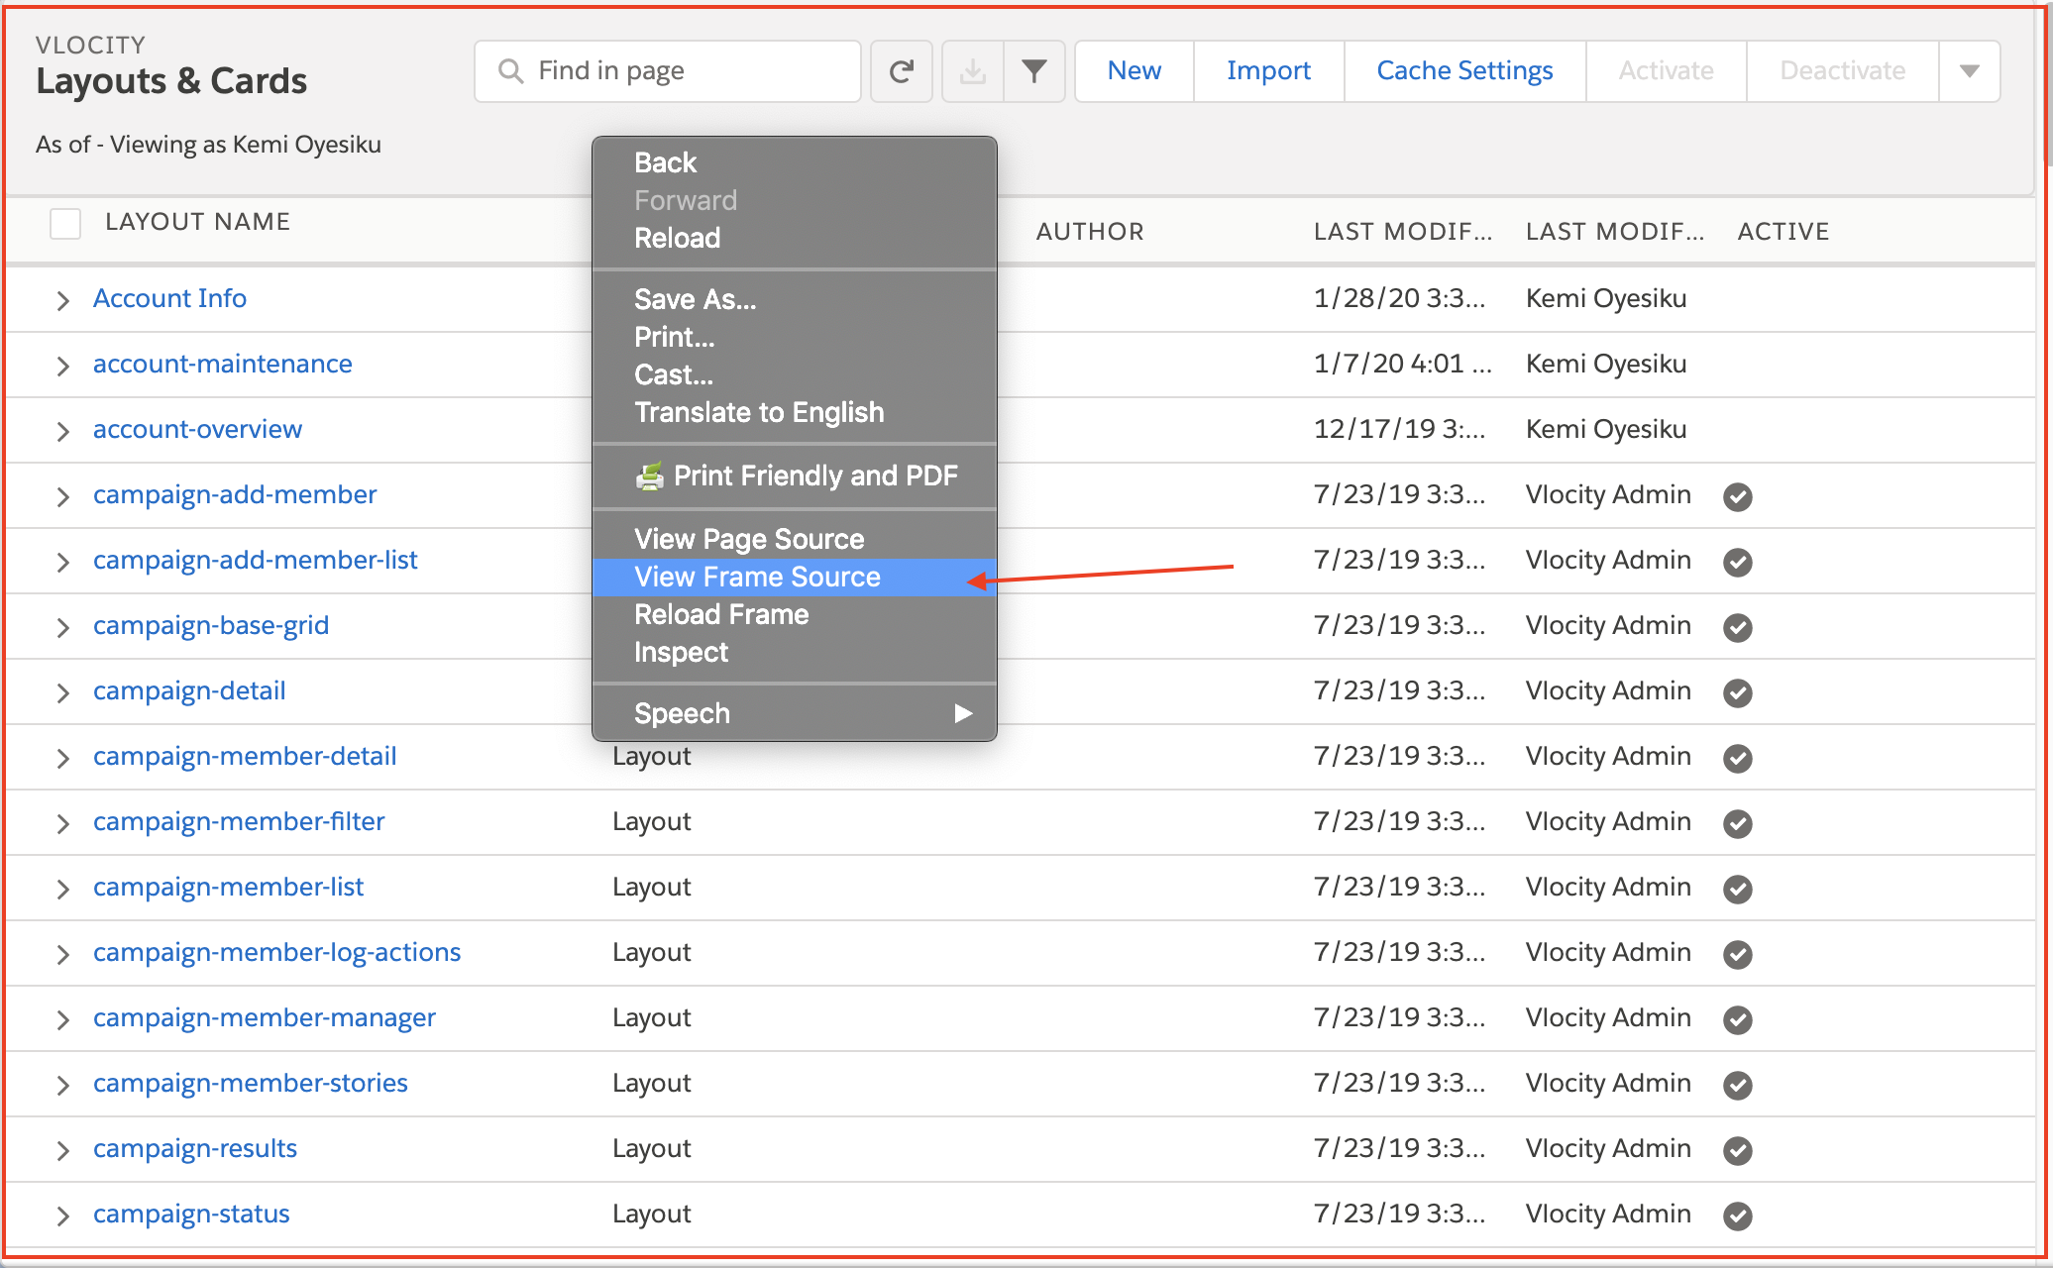
Task: Click active checkmark for campaign-member-filter
Action: tap(1738, 823)
